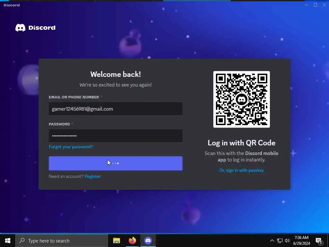Screen dimensions: 329x247
Task: Click the Discord title bar text
Action: (x=12, y=5)
